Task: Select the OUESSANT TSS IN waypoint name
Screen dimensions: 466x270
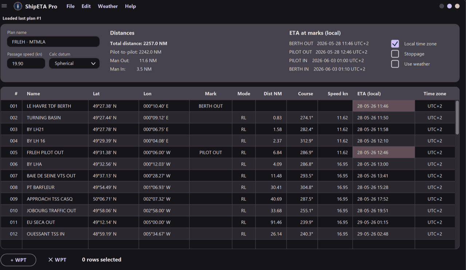Action: coord(46,234)
